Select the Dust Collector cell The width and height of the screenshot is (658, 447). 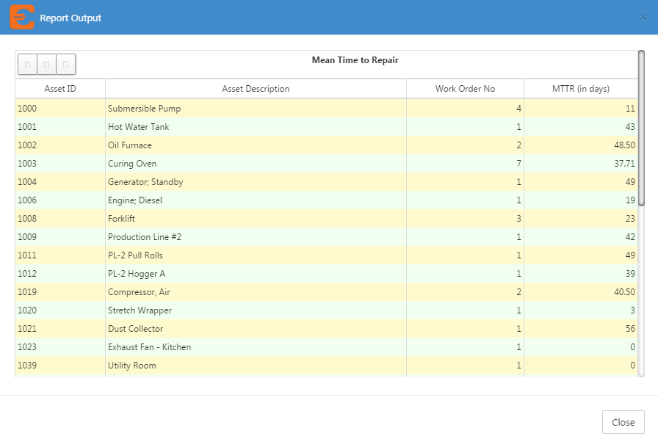click(256, 329)
